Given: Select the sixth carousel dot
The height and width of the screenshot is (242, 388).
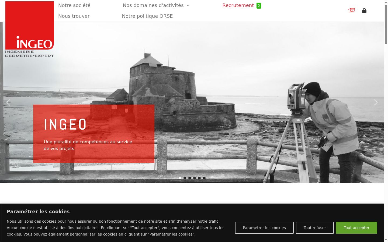Looking at the screenshot, I should 204,178.
